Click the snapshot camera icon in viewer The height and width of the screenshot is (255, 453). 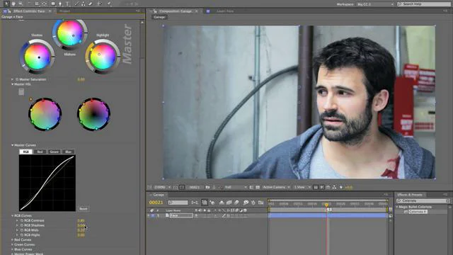pos(207,187)
